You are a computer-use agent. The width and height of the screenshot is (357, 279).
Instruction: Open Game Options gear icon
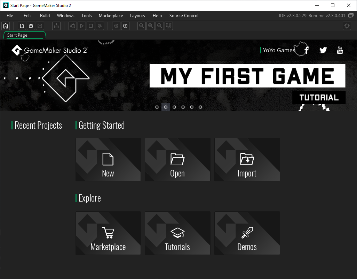tap(116, 26)
